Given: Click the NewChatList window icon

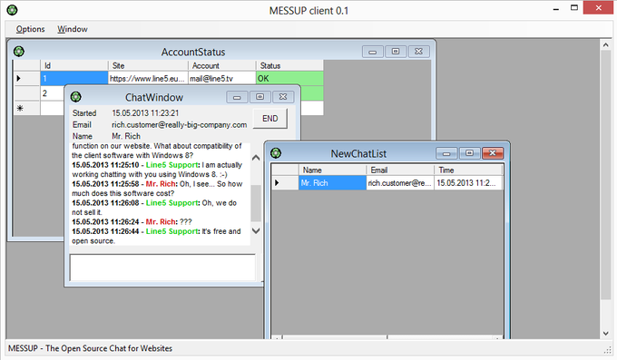Looking at the screenshot, I should 276,152.
